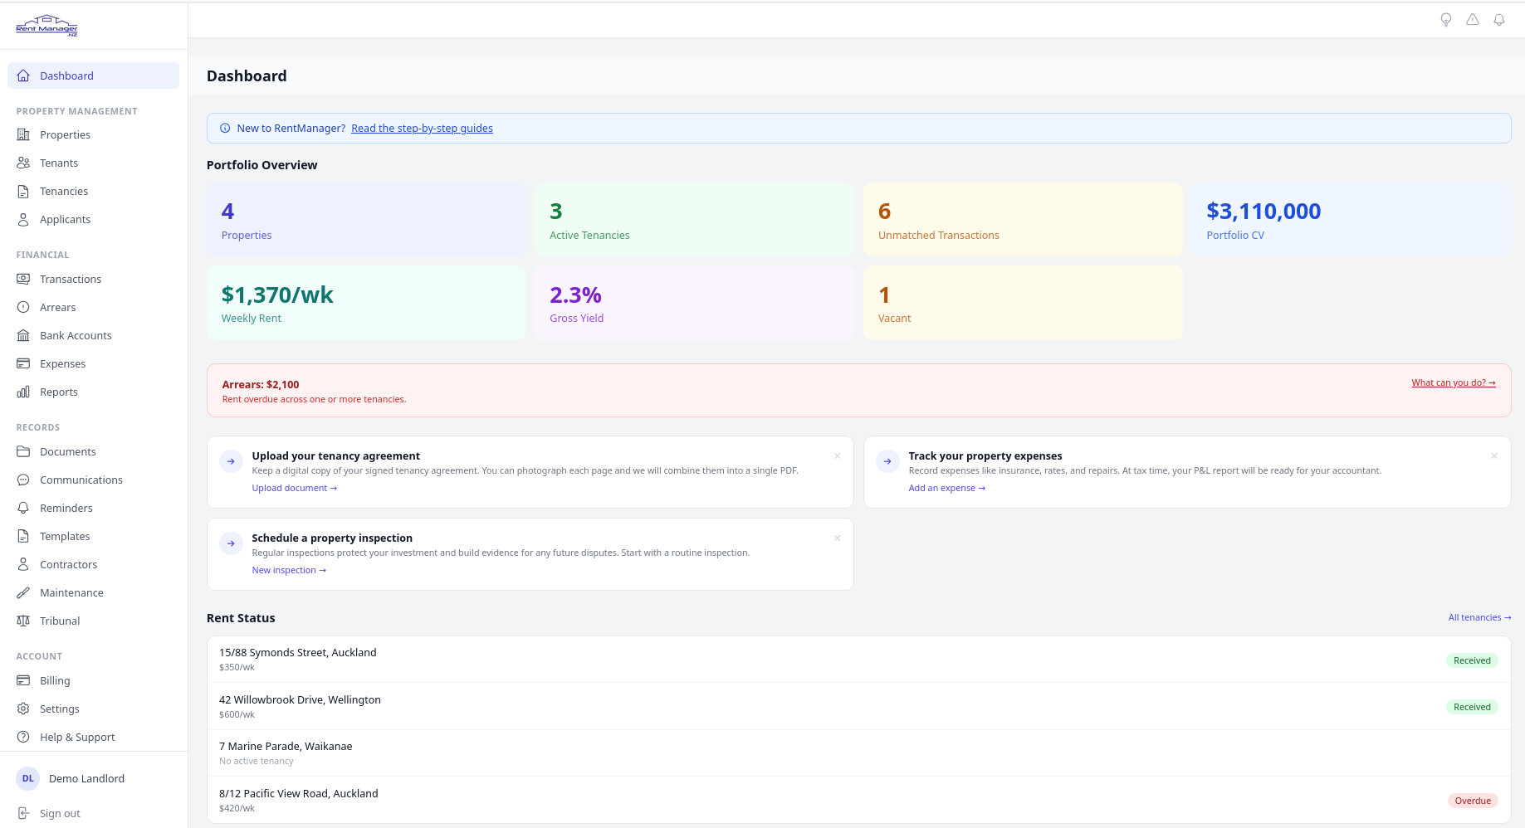Click the Dashboard home icon
The height and width of the screenshot is (828, 1525).
(23, 75)
